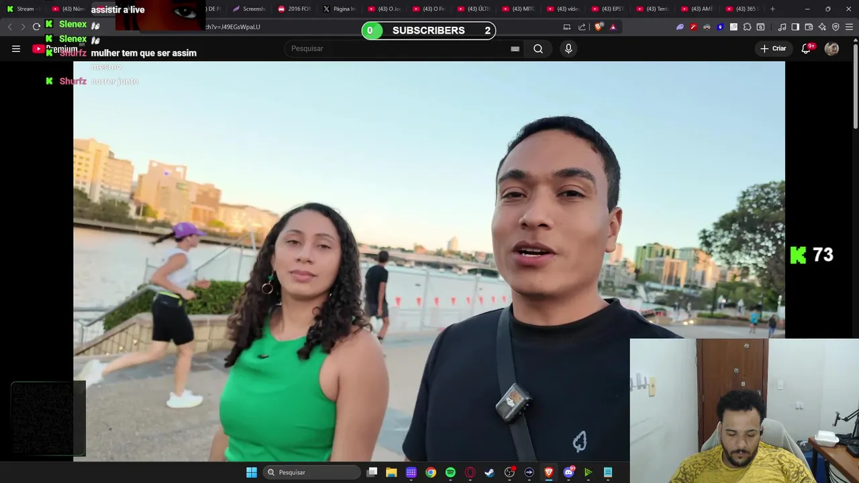
Task: Go back with the browser back arrow
Action: tap(9, 27)
